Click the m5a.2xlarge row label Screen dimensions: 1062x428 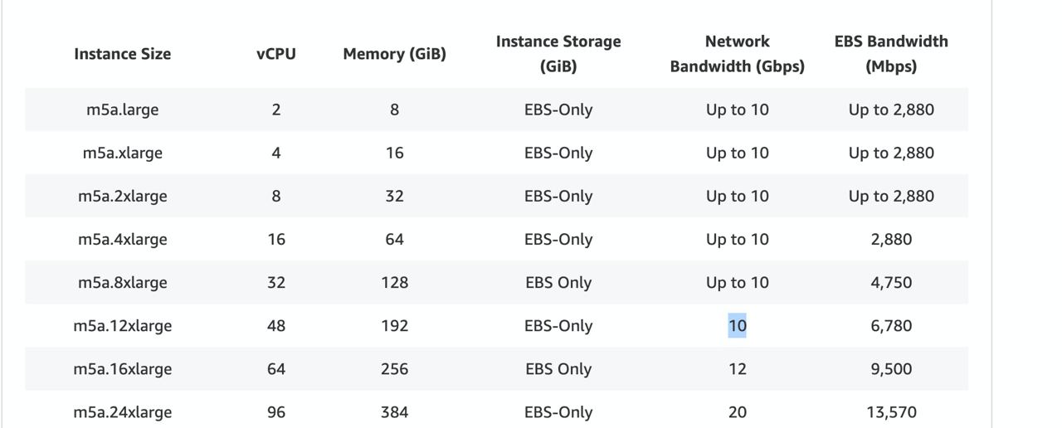tap(122, 196)
